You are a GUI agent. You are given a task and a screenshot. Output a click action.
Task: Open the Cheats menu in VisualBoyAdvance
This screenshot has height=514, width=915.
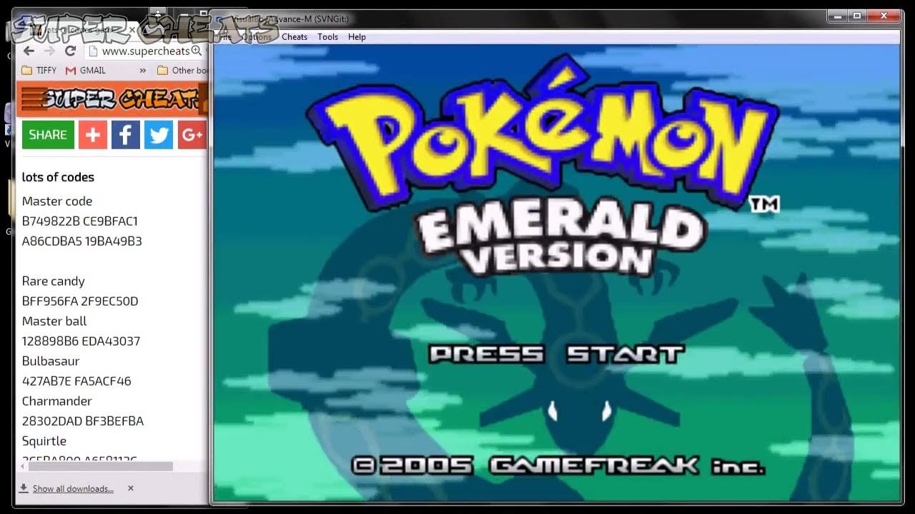295,37
